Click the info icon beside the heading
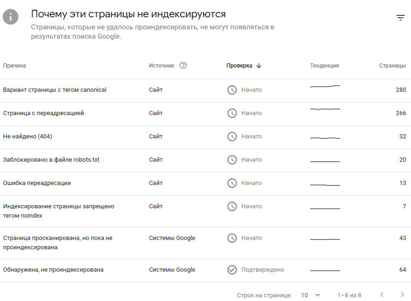This screenshot has width=411, height=301. click(x=11, y=17)
